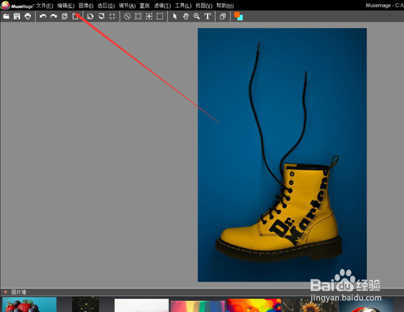
Task: Rotate the image with the first rotate icon
Action: tap(90, 17)
